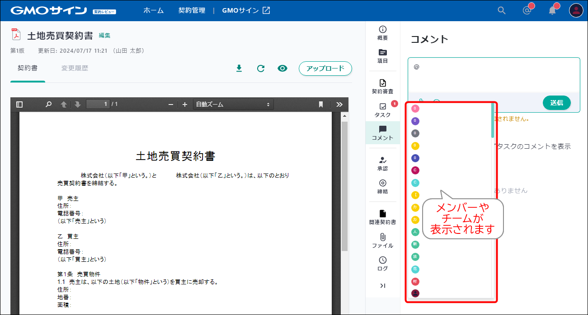This screenshot has width=588, height=315.
Task: Open the search in document tool
Action: 48,104
